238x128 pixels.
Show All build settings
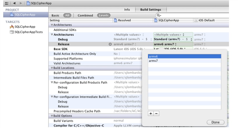tap(67, 15)
